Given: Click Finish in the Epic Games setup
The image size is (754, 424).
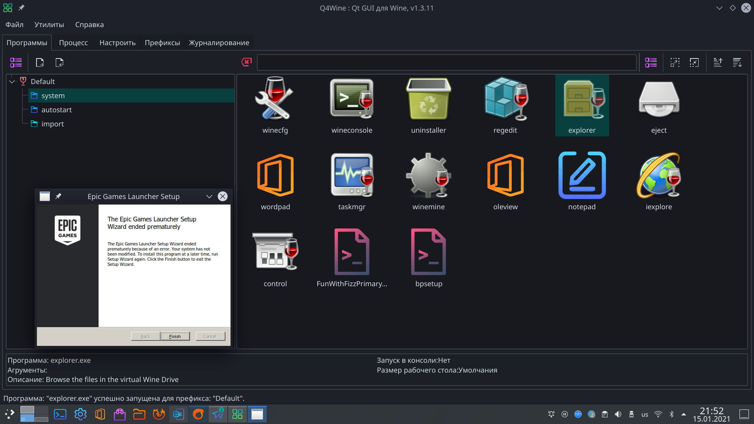Looking at the screenshot, I should (175, 336).
